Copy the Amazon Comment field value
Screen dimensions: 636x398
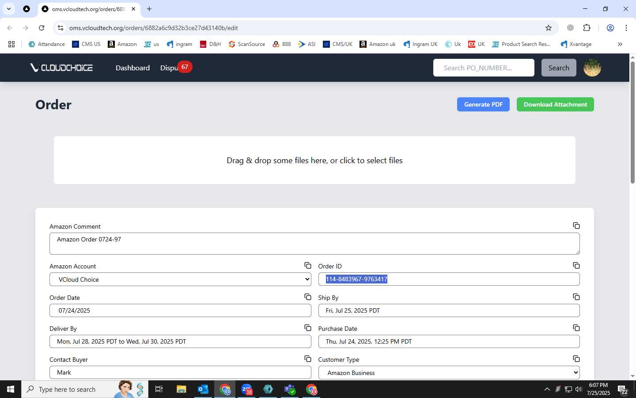pos(576,226)
